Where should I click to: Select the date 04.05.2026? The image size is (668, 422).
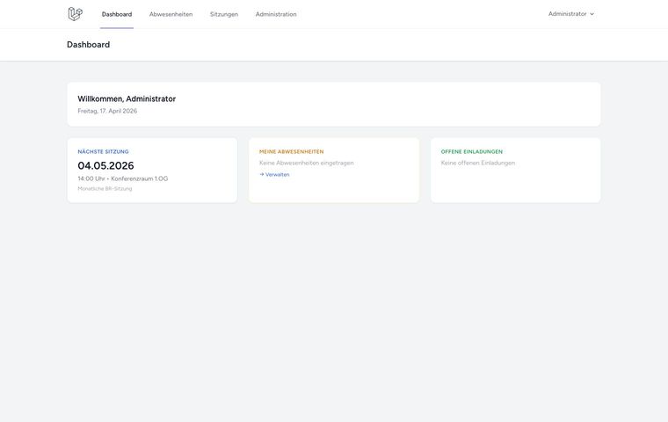click(105, 165)
